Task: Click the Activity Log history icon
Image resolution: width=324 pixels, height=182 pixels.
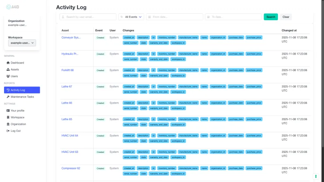Action: point(8,90)
